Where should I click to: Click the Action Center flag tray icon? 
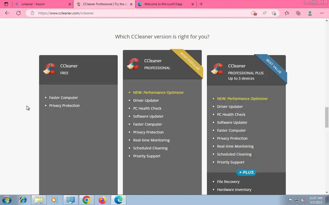point(290,200)
